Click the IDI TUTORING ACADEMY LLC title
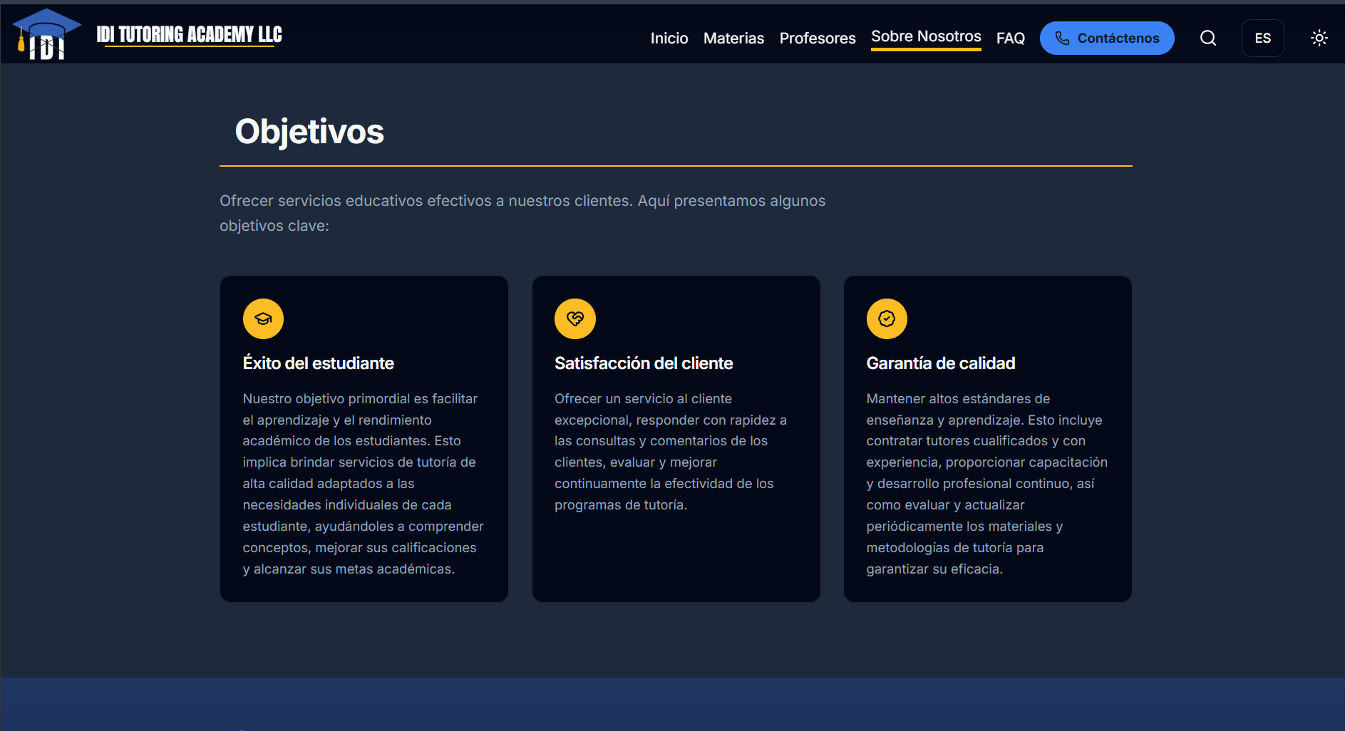 tap(190, 35)
